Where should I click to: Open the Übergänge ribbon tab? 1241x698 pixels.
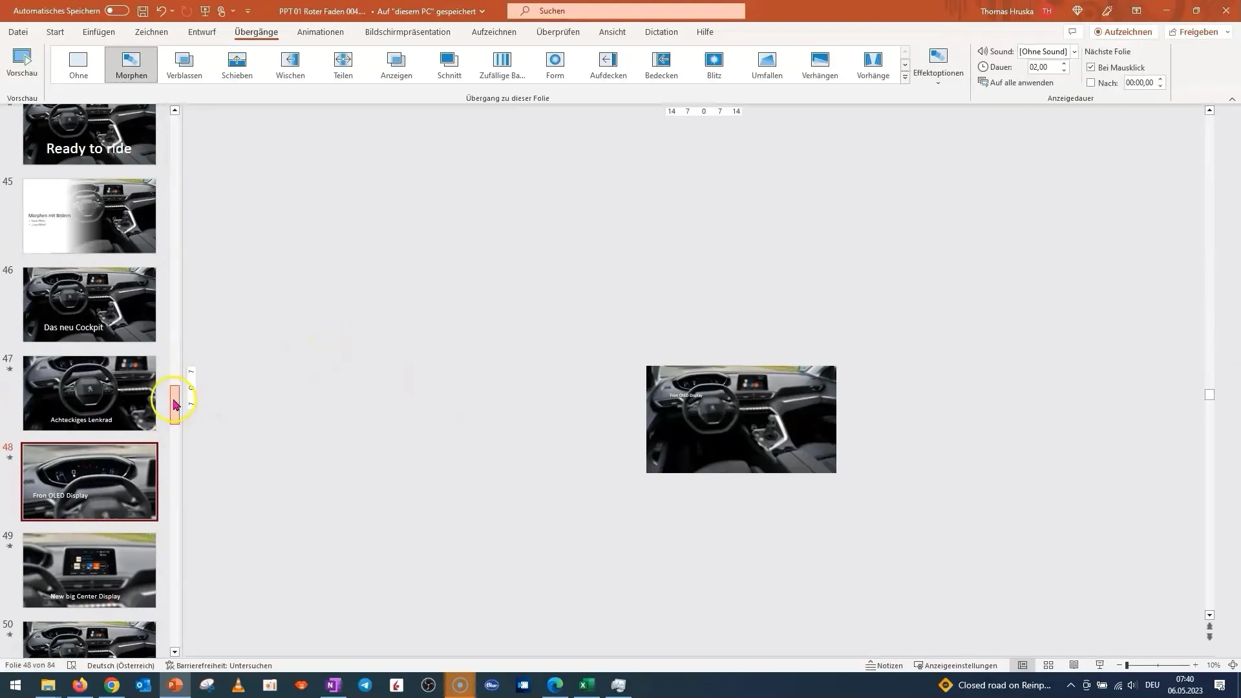click(257, 32)
